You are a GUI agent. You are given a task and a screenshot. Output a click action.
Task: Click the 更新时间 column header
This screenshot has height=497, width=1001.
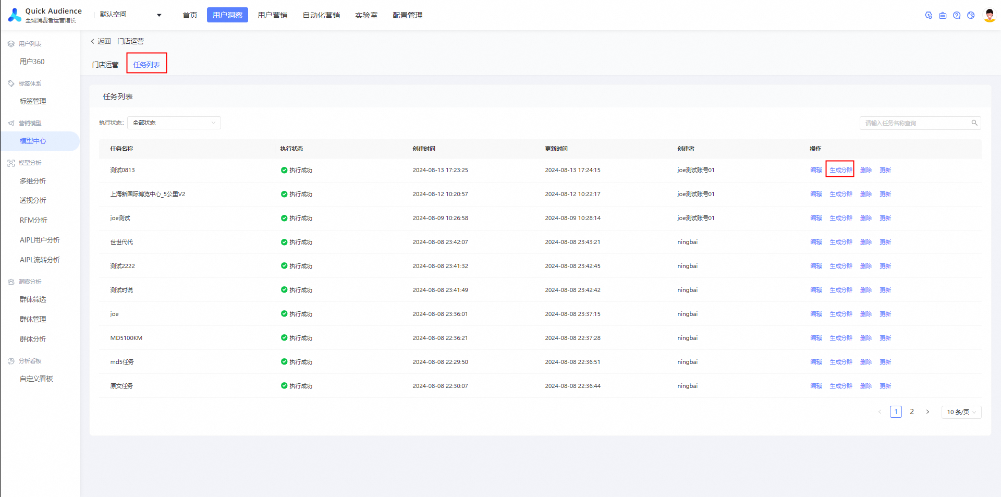[556, 149]
